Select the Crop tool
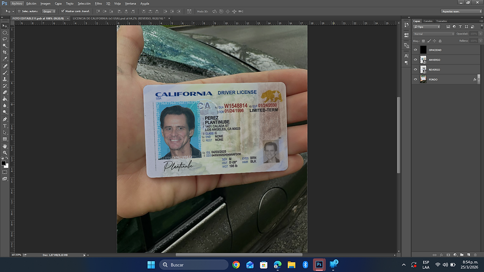Screen dimensions: 484x272 tap(4, 52)
